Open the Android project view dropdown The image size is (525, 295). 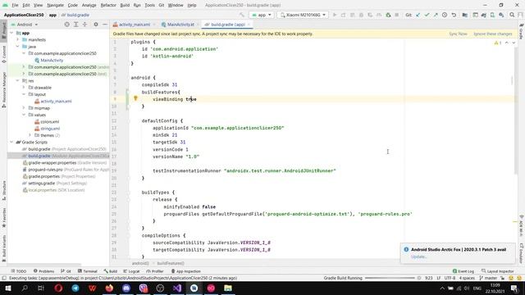pyautogui.click(x=25, y=25)
